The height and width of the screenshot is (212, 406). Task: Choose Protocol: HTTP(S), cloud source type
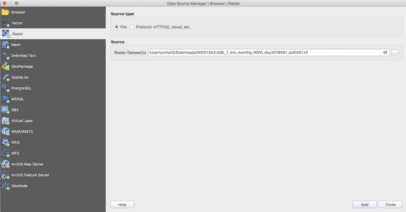coord(132,27)
